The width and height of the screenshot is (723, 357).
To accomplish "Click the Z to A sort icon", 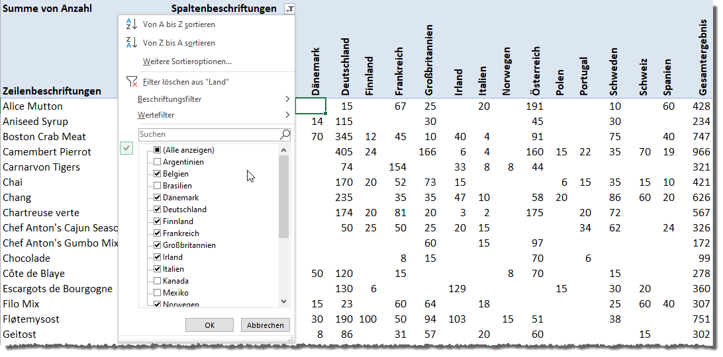I will click(131, 43).
